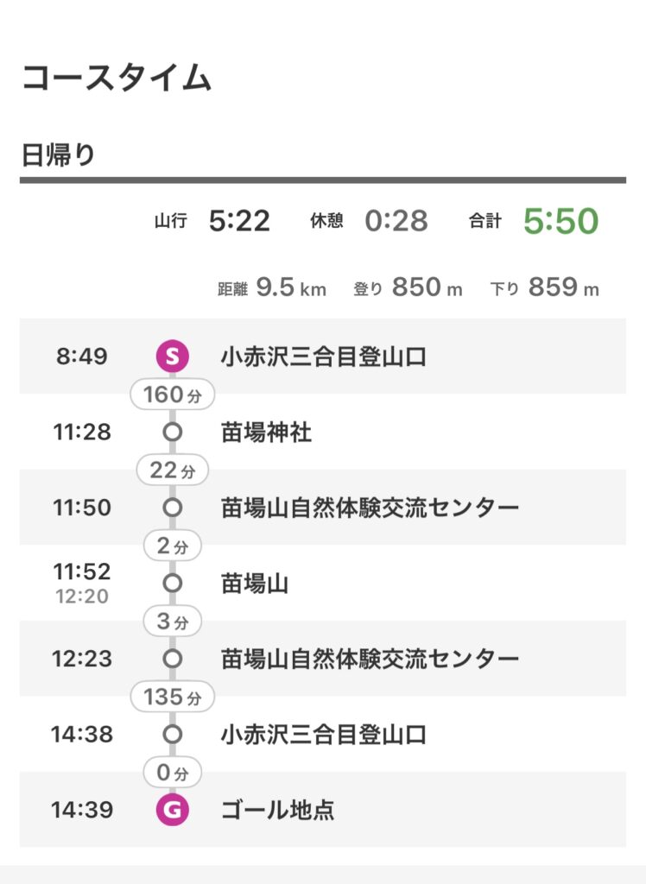Tap the 135分 segment duration badge
The height and width of the screenshot is (884, 646).
tap(172, 697)
